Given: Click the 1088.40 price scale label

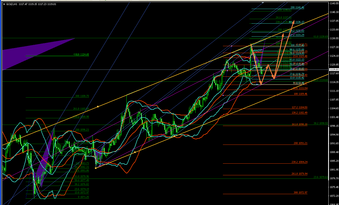Looking at the screenshot, I should coord(334,152).
